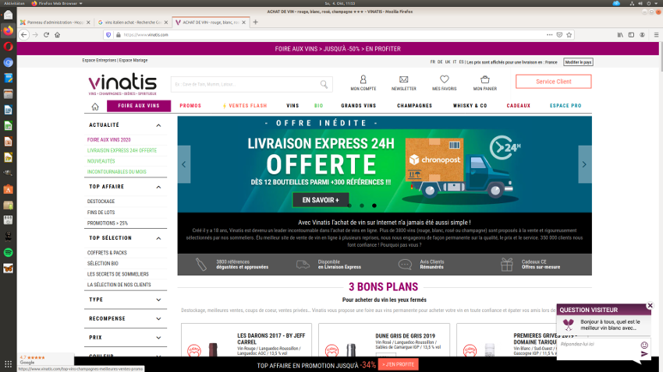This screenshot has height=372, width=663.
Task: Open Cadeaux menu item
Action: click(519, 106)
